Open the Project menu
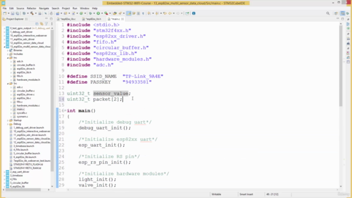The height and width of the screenshot is (198, 352). point(66,8)
